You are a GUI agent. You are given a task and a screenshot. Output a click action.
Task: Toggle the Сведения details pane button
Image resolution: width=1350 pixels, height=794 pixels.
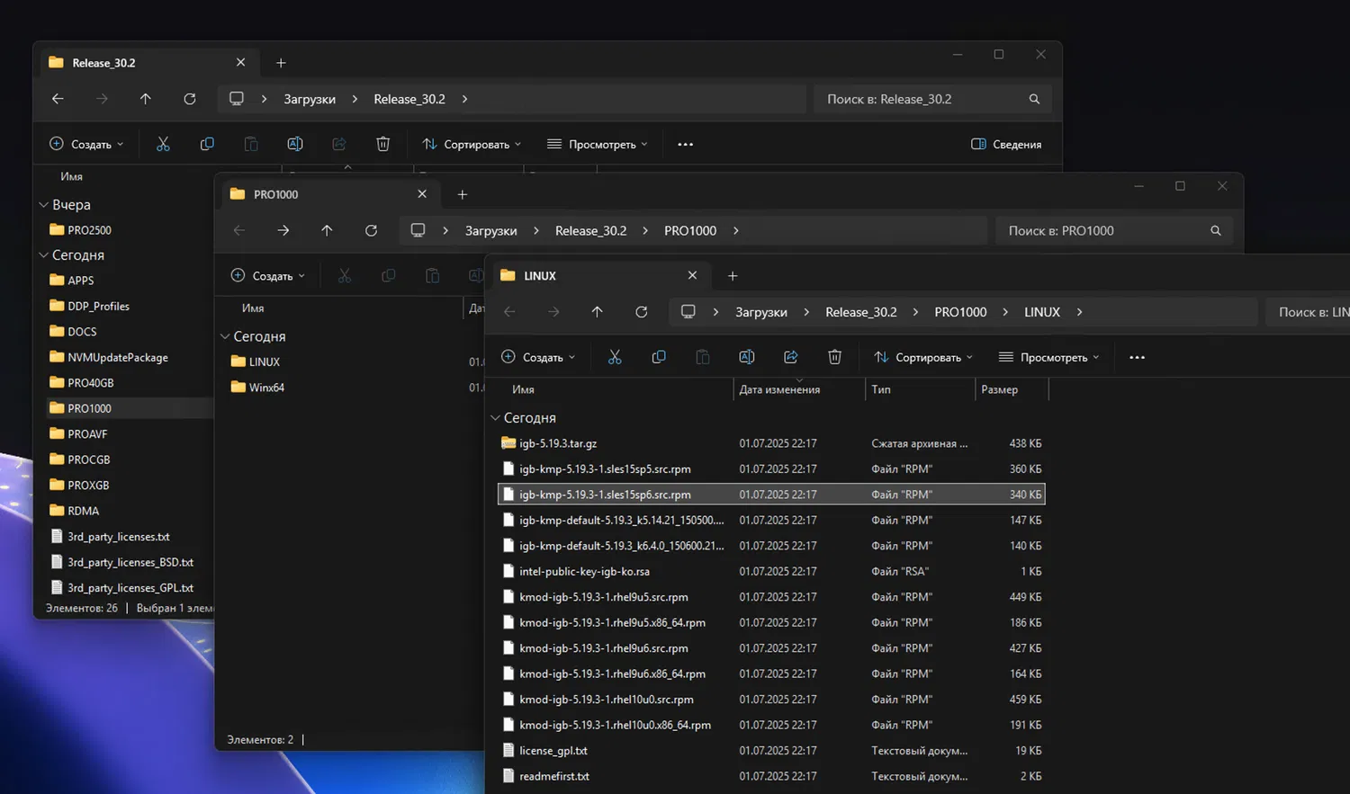click(1006, 144)
